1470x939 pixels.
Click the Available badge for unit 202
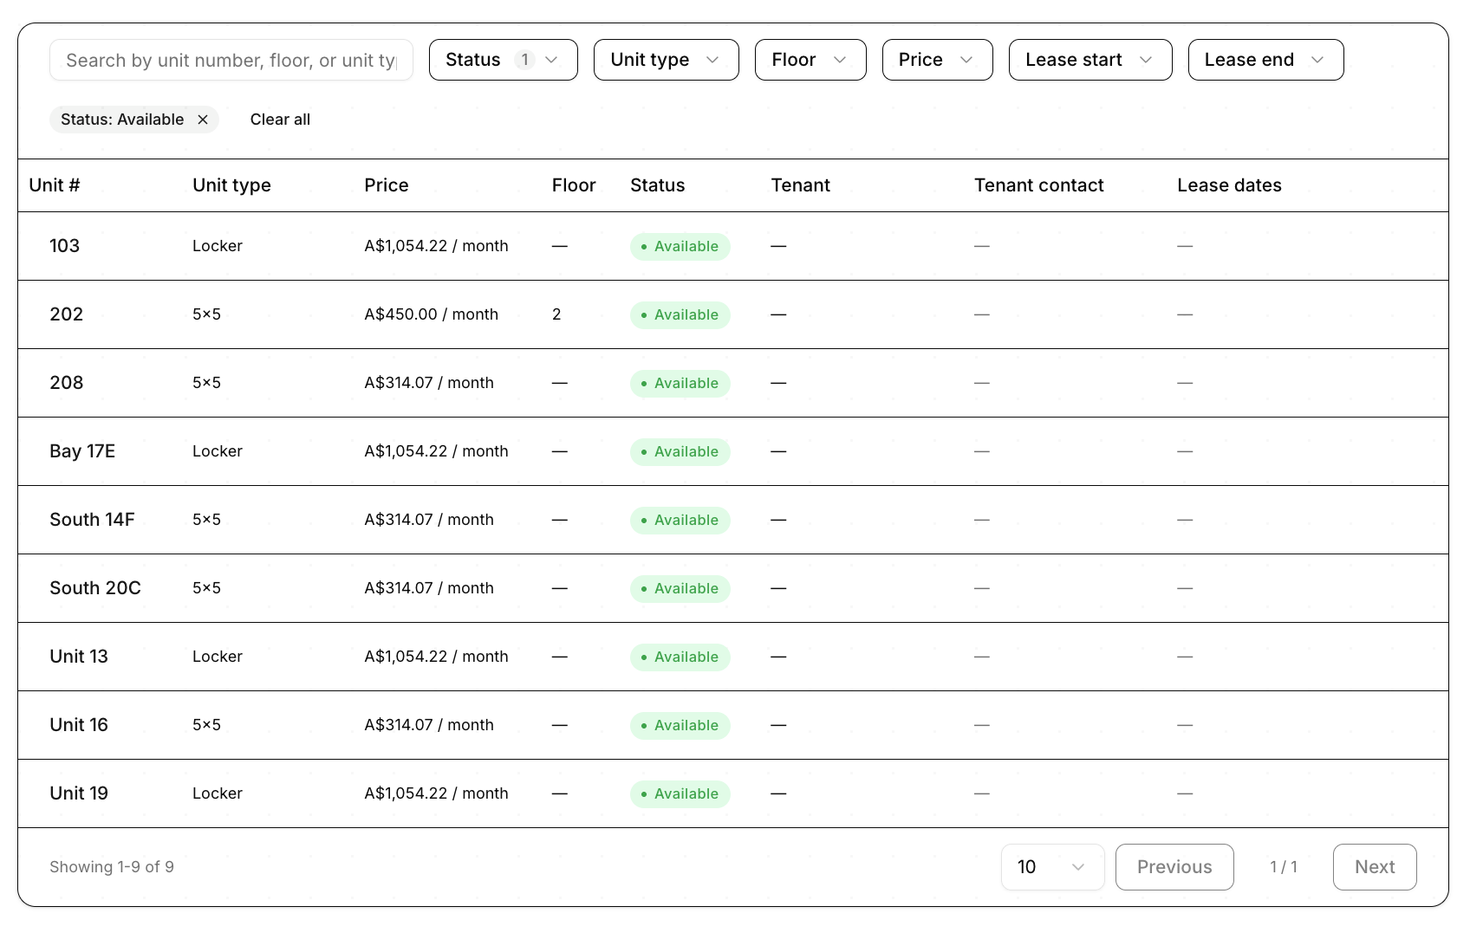(680, 314)
